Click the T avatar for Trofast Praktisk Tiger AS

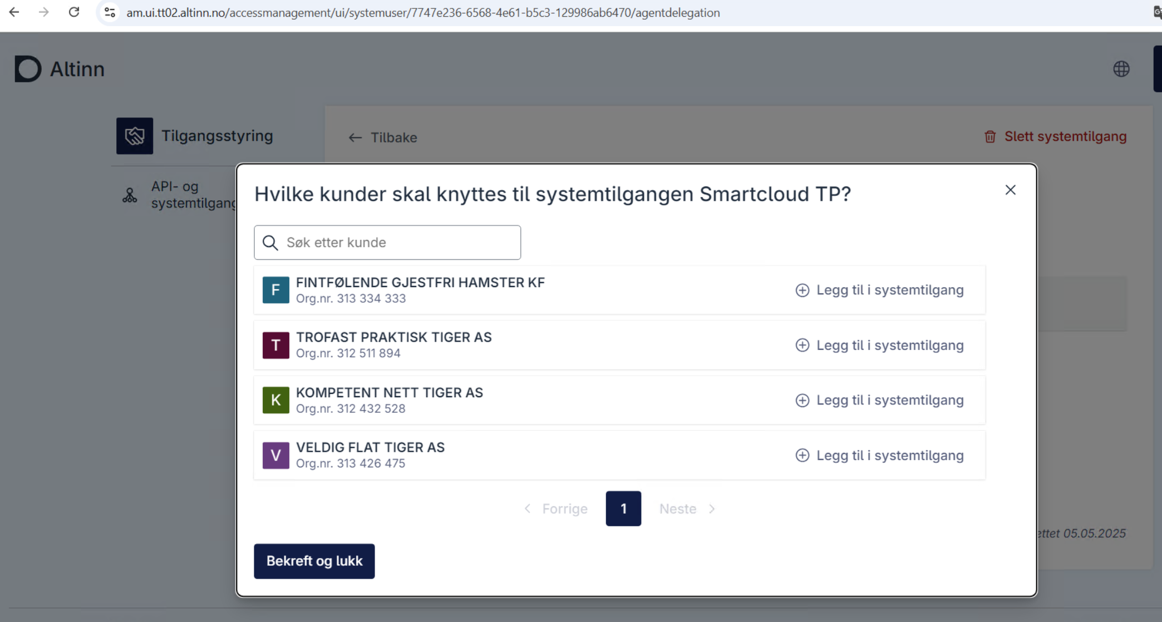(x=276, y=345)
